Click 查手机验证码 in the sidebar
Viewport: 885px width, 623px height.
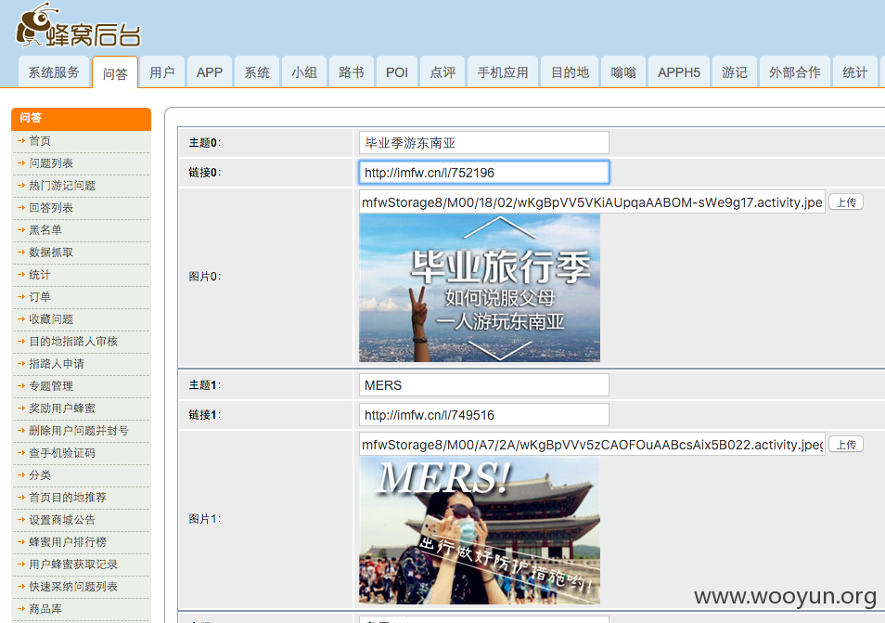62,453
